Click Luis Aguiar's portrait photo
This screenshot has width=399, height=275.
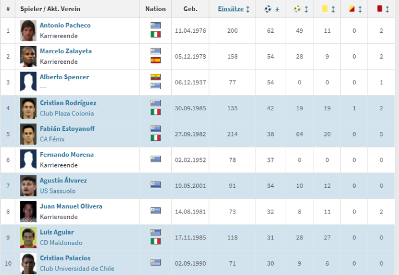28,237
